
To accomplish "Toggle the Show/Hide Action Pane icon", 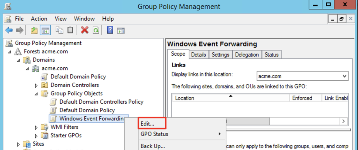I will click(121, 30).
